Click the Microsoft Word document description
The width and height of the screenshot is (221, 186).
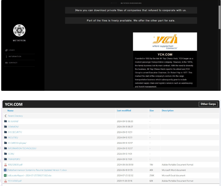[x=174, y=170]
